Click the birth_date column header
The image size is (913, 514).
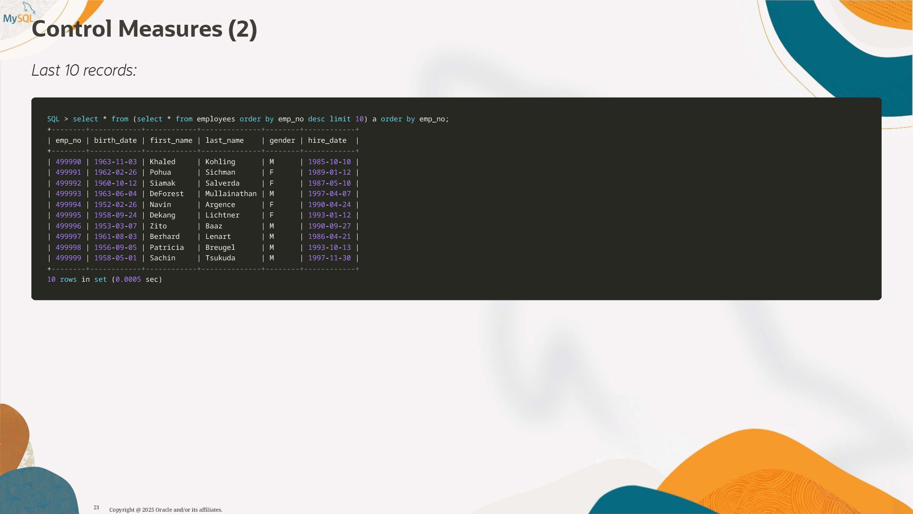pyautogui.click(x=115, y=140)
